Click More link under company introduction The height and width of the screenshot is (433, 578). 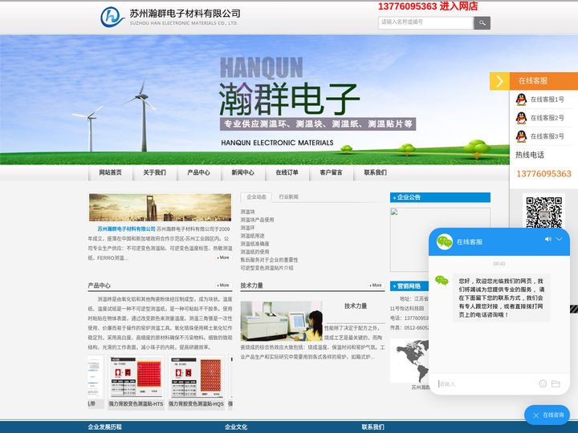click(224, 257)
